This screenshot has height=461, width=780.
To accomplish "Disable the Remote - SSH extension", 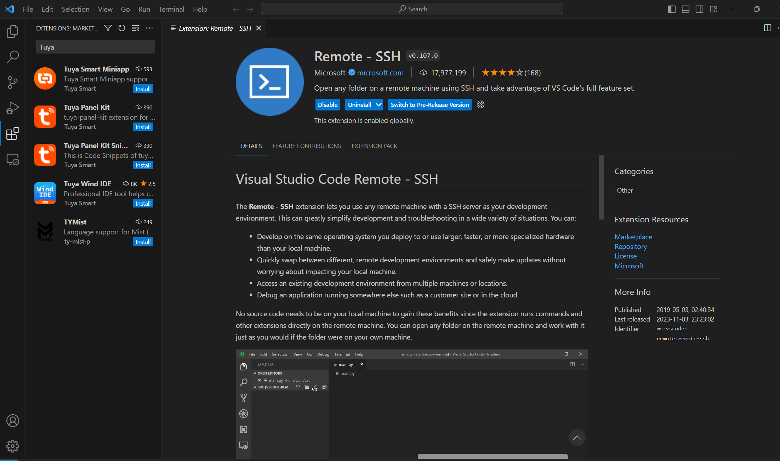I will coord(328,104).
